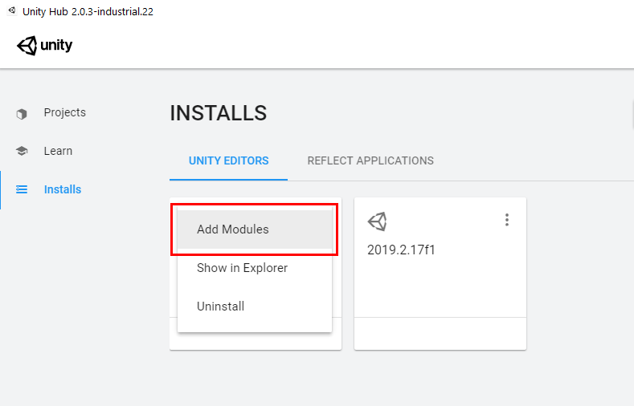
Task: Click the Installs list icon in sidebar
Action: point(22,189)
